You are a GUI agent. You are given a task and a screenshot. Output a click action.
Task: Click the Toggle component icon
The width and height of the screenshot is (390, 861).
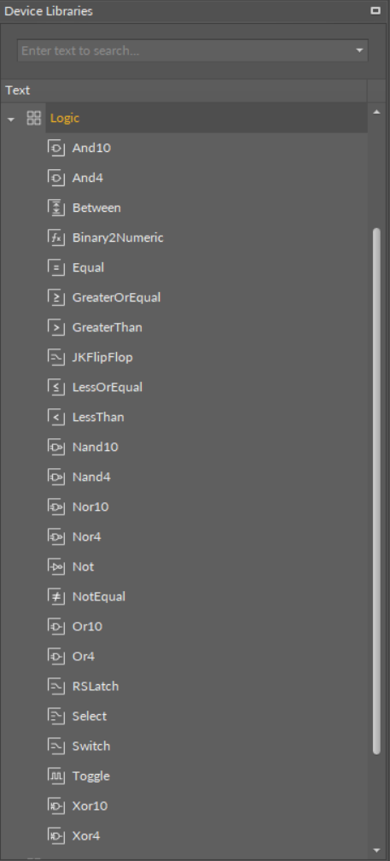pos(56,776)
